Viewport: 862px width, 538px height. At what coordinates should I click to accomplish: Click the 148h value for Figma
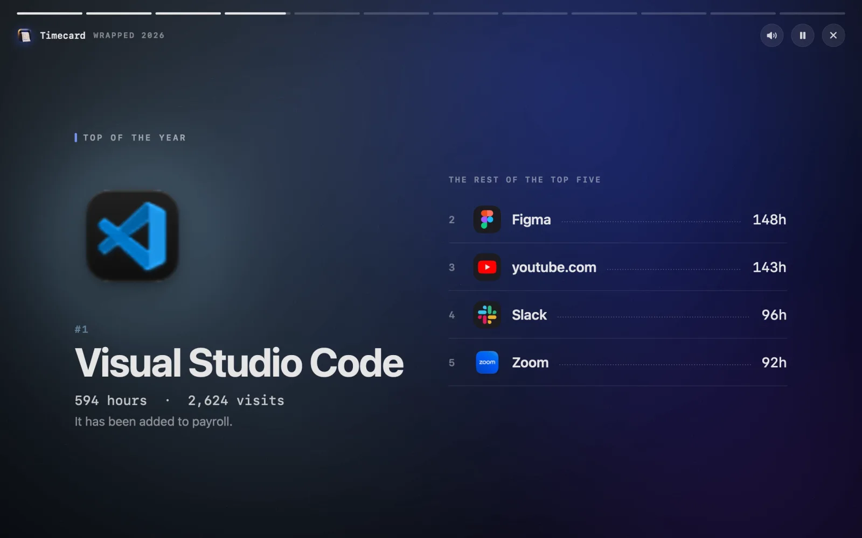pos(769,220)
